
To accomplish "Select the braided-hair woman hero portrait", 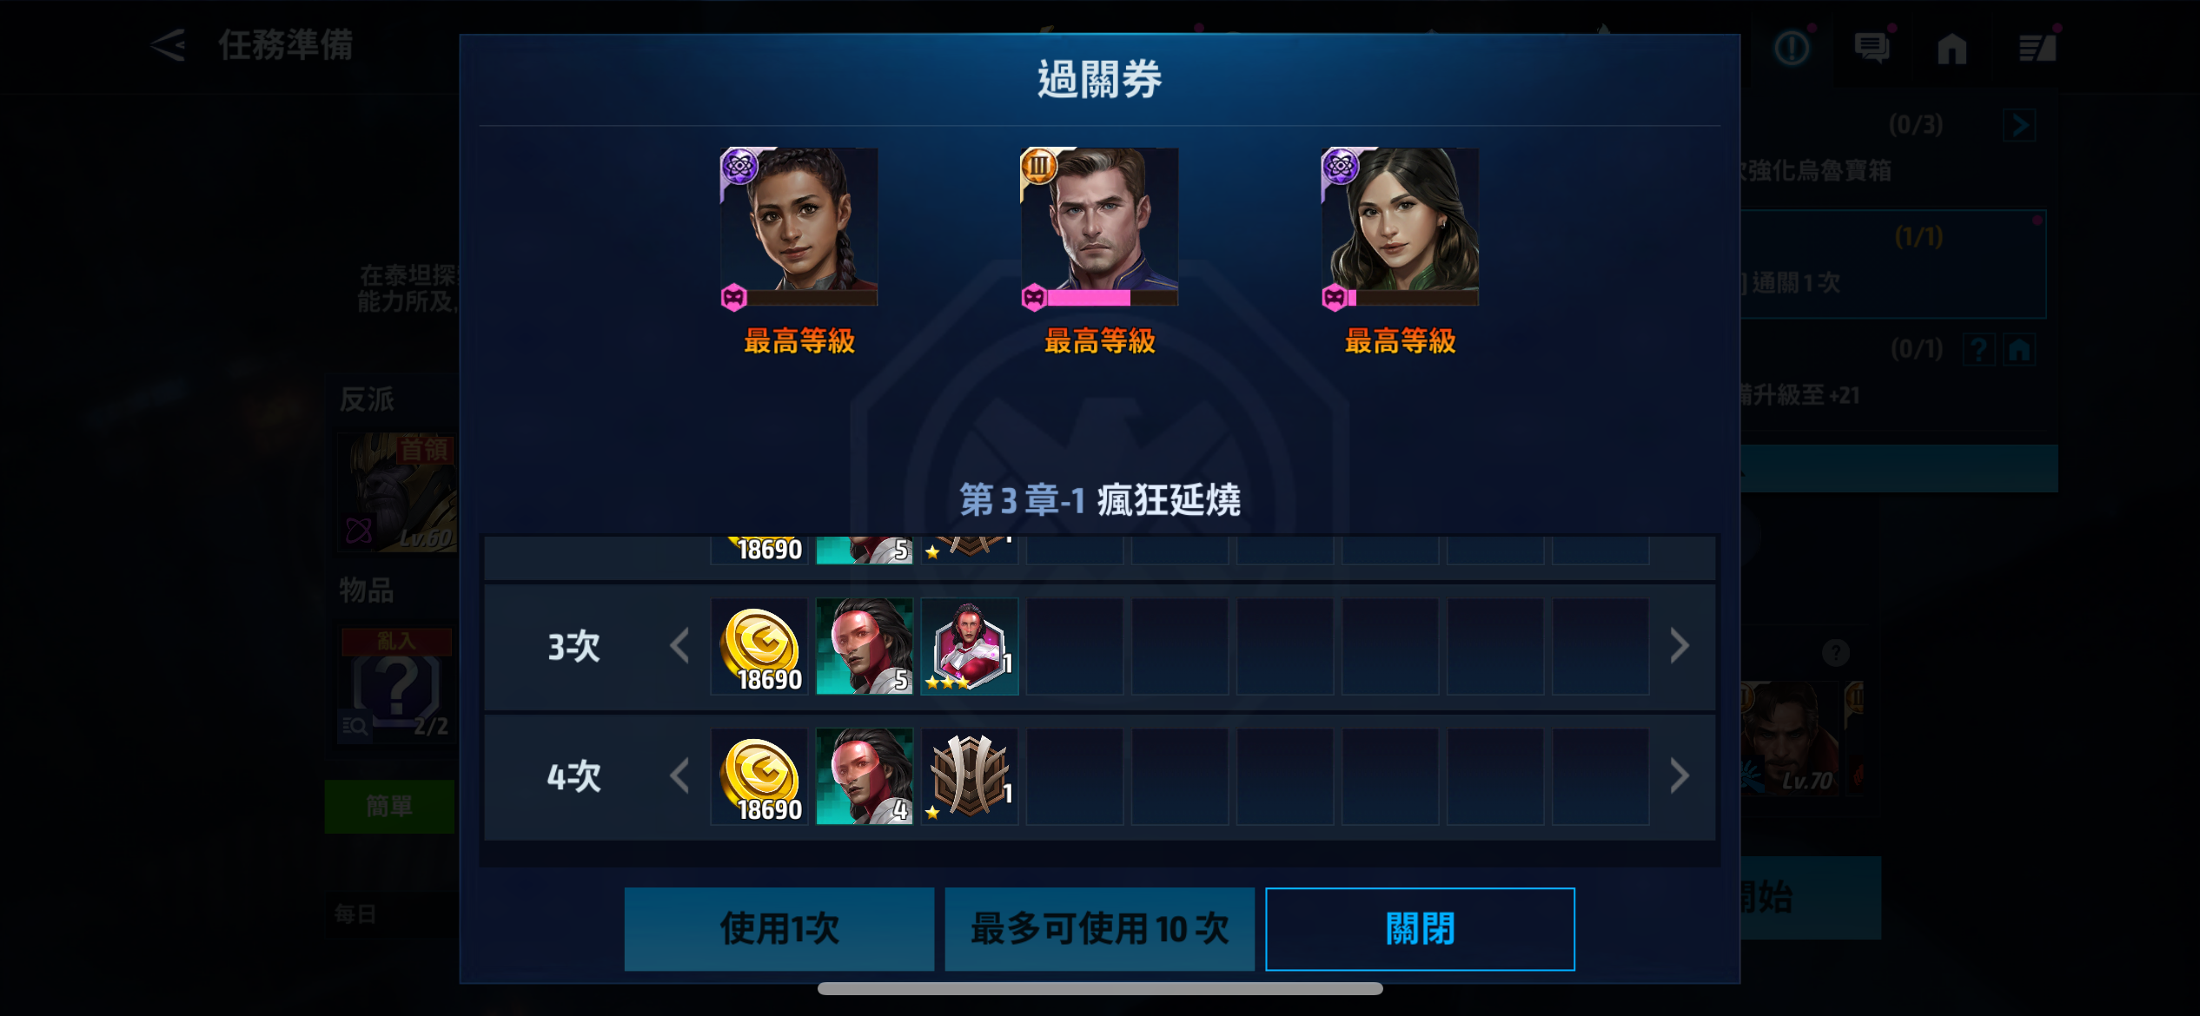I will coord(799,227).
